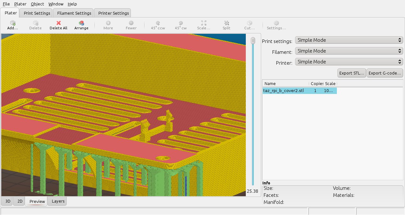Click the Add model toolbar icon
The image size is (405, 215).
[13, 23]
